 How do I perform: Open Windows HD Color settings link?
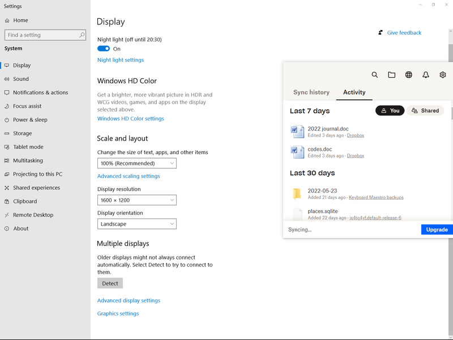pos(131,118)
